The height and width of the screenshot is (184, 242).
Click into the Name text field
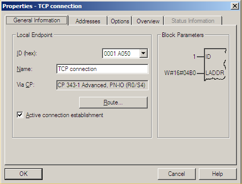102,69
